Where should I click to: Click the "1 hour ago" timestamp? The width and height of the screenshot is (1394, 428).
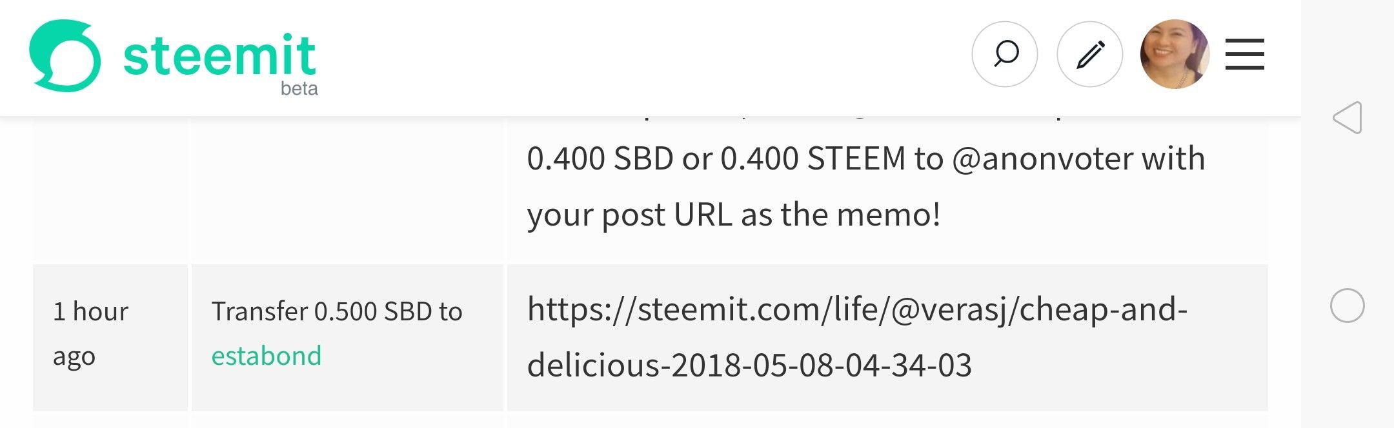(x=90, y=333)
